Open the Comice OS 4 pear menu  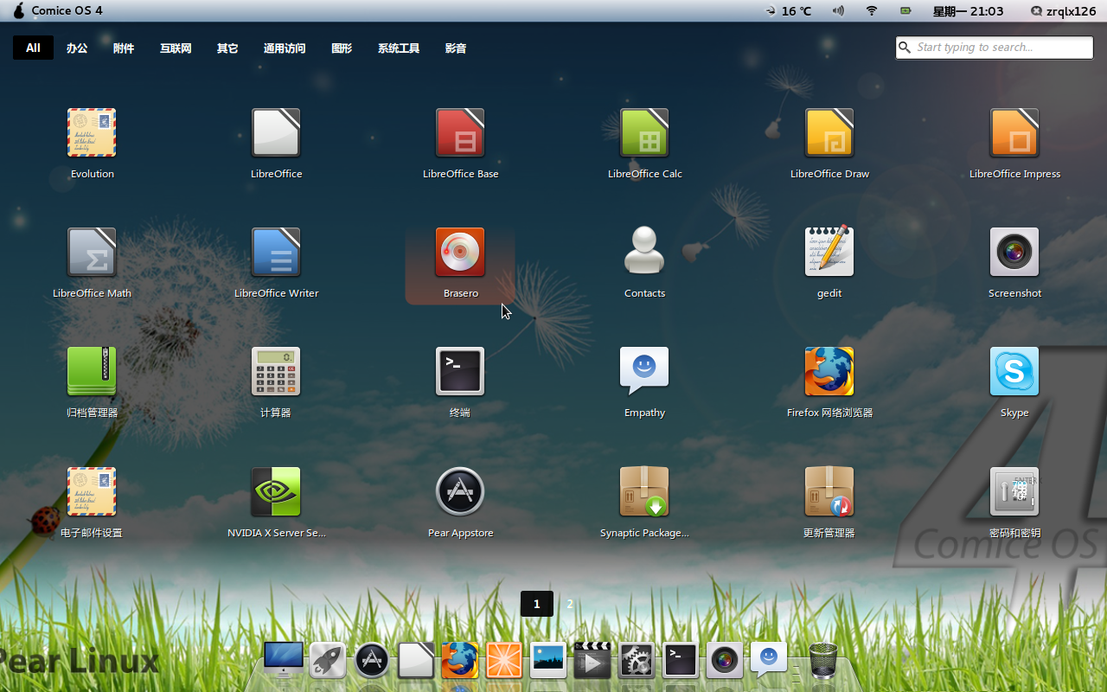tap(58, 10)
